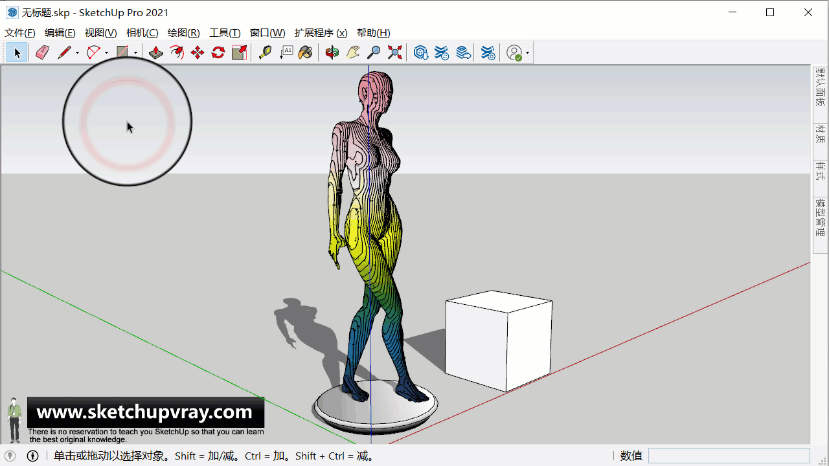Choose the Line pencil tool
This screenshot has width=829, height=466.
64,52
